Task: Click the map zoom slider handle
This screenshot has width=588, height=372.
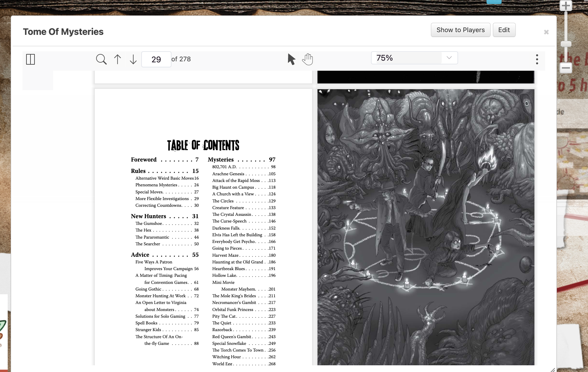Action: [566, 44]
